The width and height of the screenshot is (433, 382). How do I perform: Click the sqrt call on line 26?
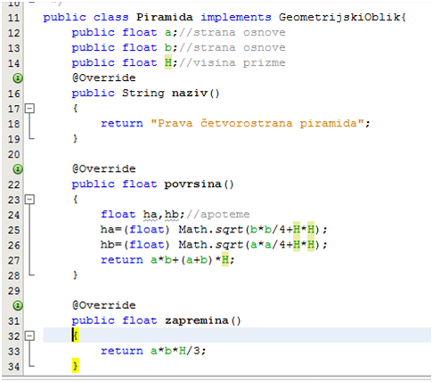tap(229, 245)
